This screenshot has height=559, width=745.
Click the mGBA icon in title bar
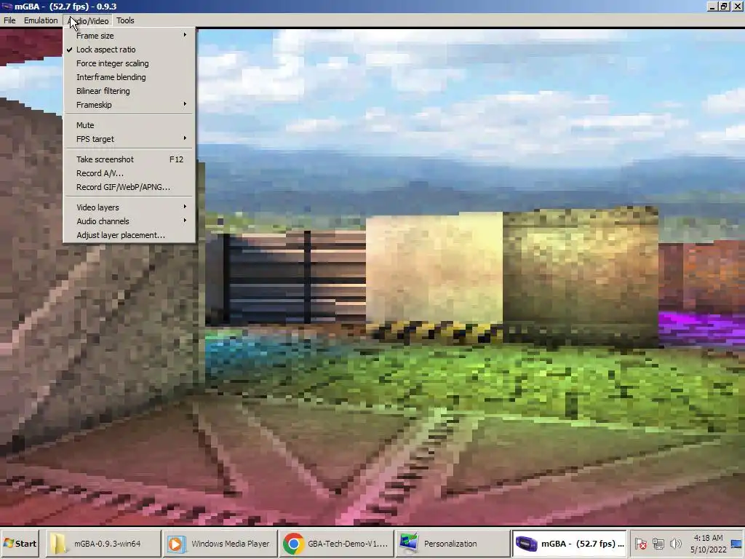[x=7, y=7]
